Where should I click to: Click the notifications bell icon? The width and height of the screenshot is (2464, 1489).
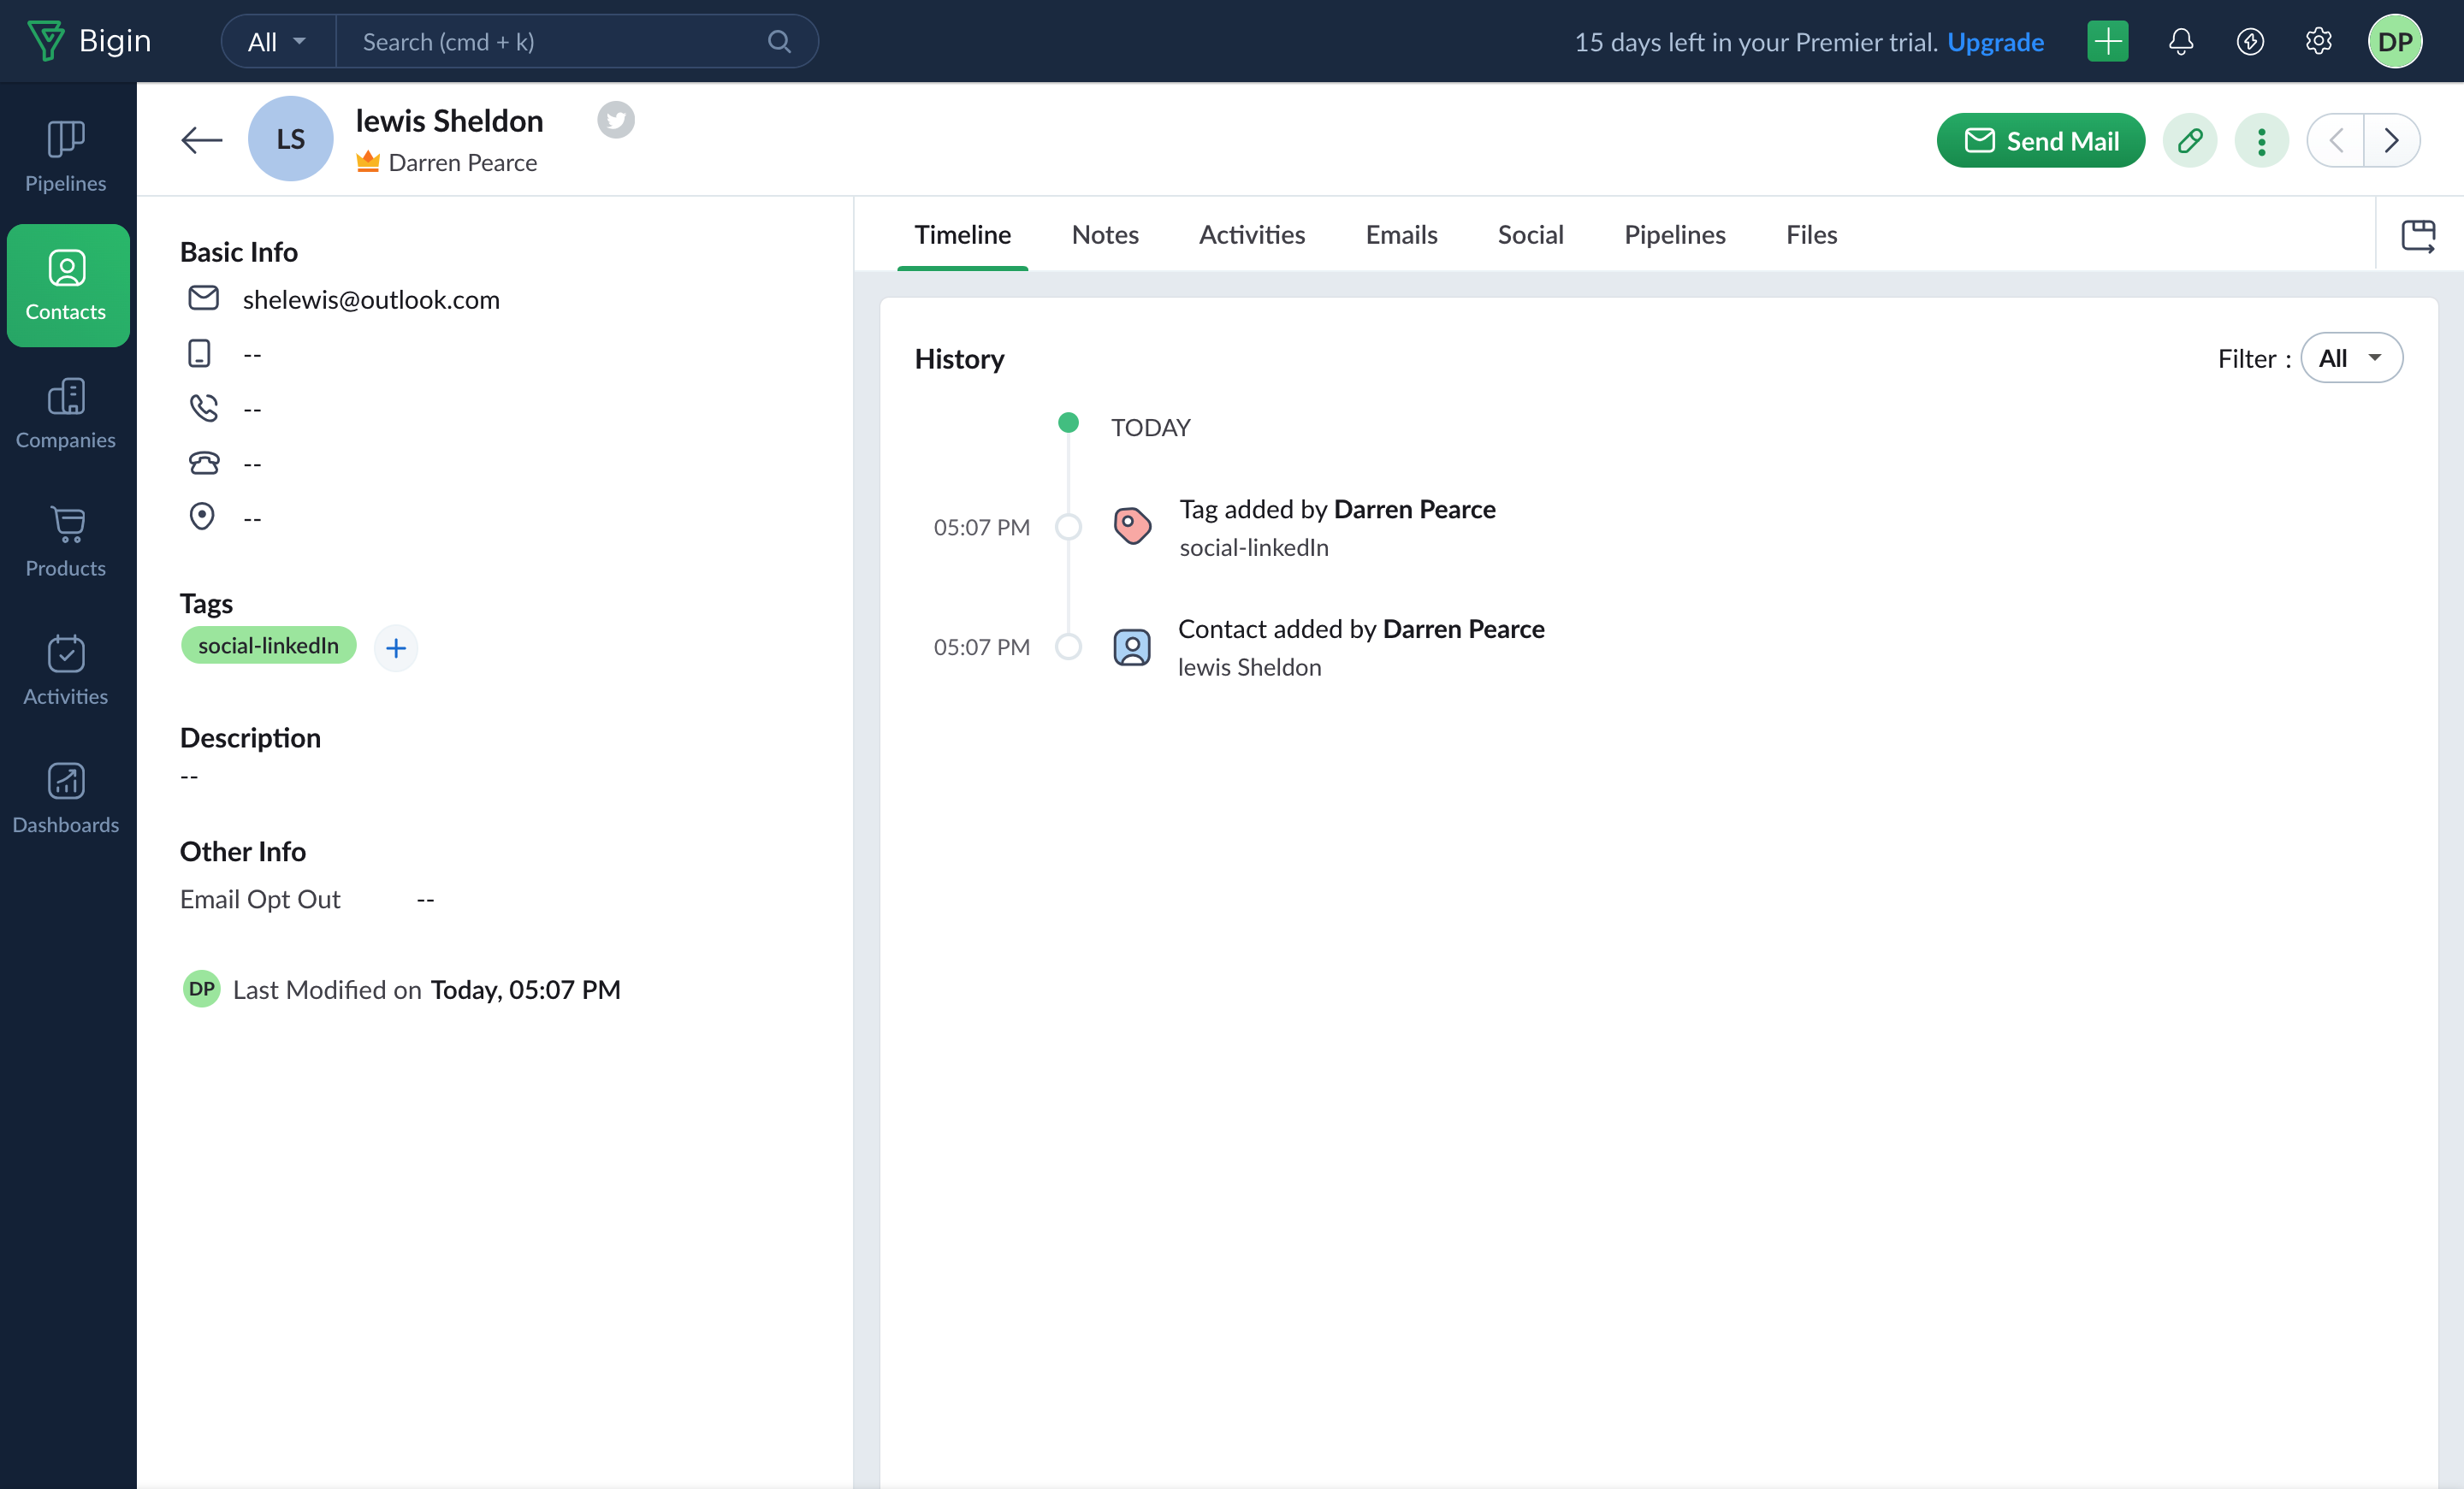click(x=2181, y=42)
